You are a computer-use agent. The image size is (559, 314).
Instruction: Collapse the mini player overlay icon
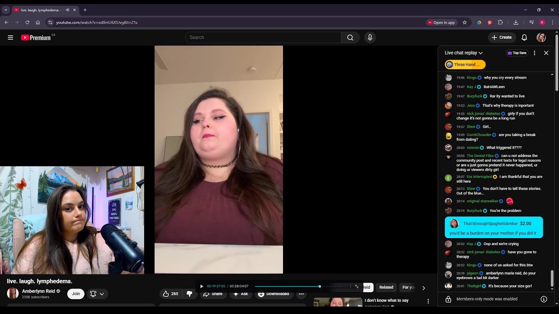click(x=357, y=287)
